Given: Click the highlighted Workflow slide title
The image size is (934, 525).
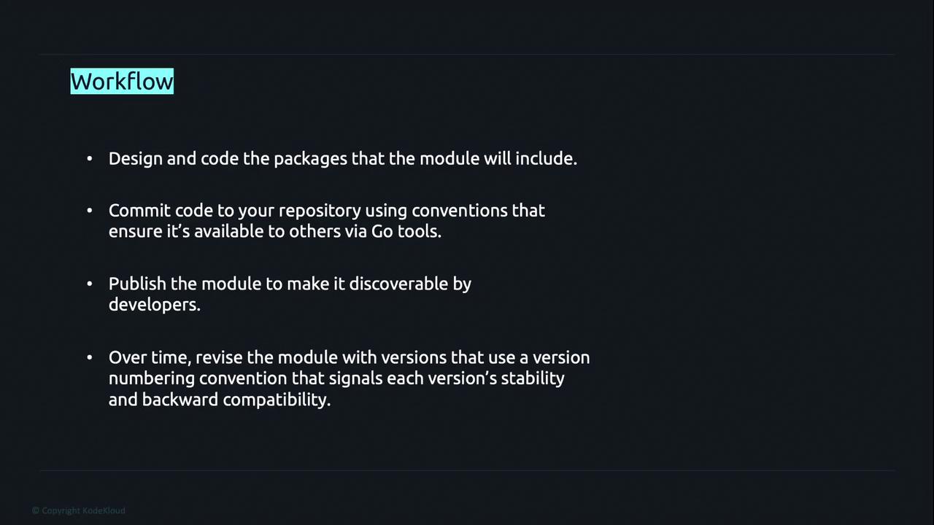Looking at the screenshot, I should 122,82.
